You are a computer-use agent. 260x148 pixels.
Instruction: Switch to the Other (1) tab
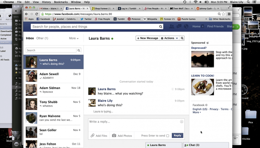click(x=42, y=38)
